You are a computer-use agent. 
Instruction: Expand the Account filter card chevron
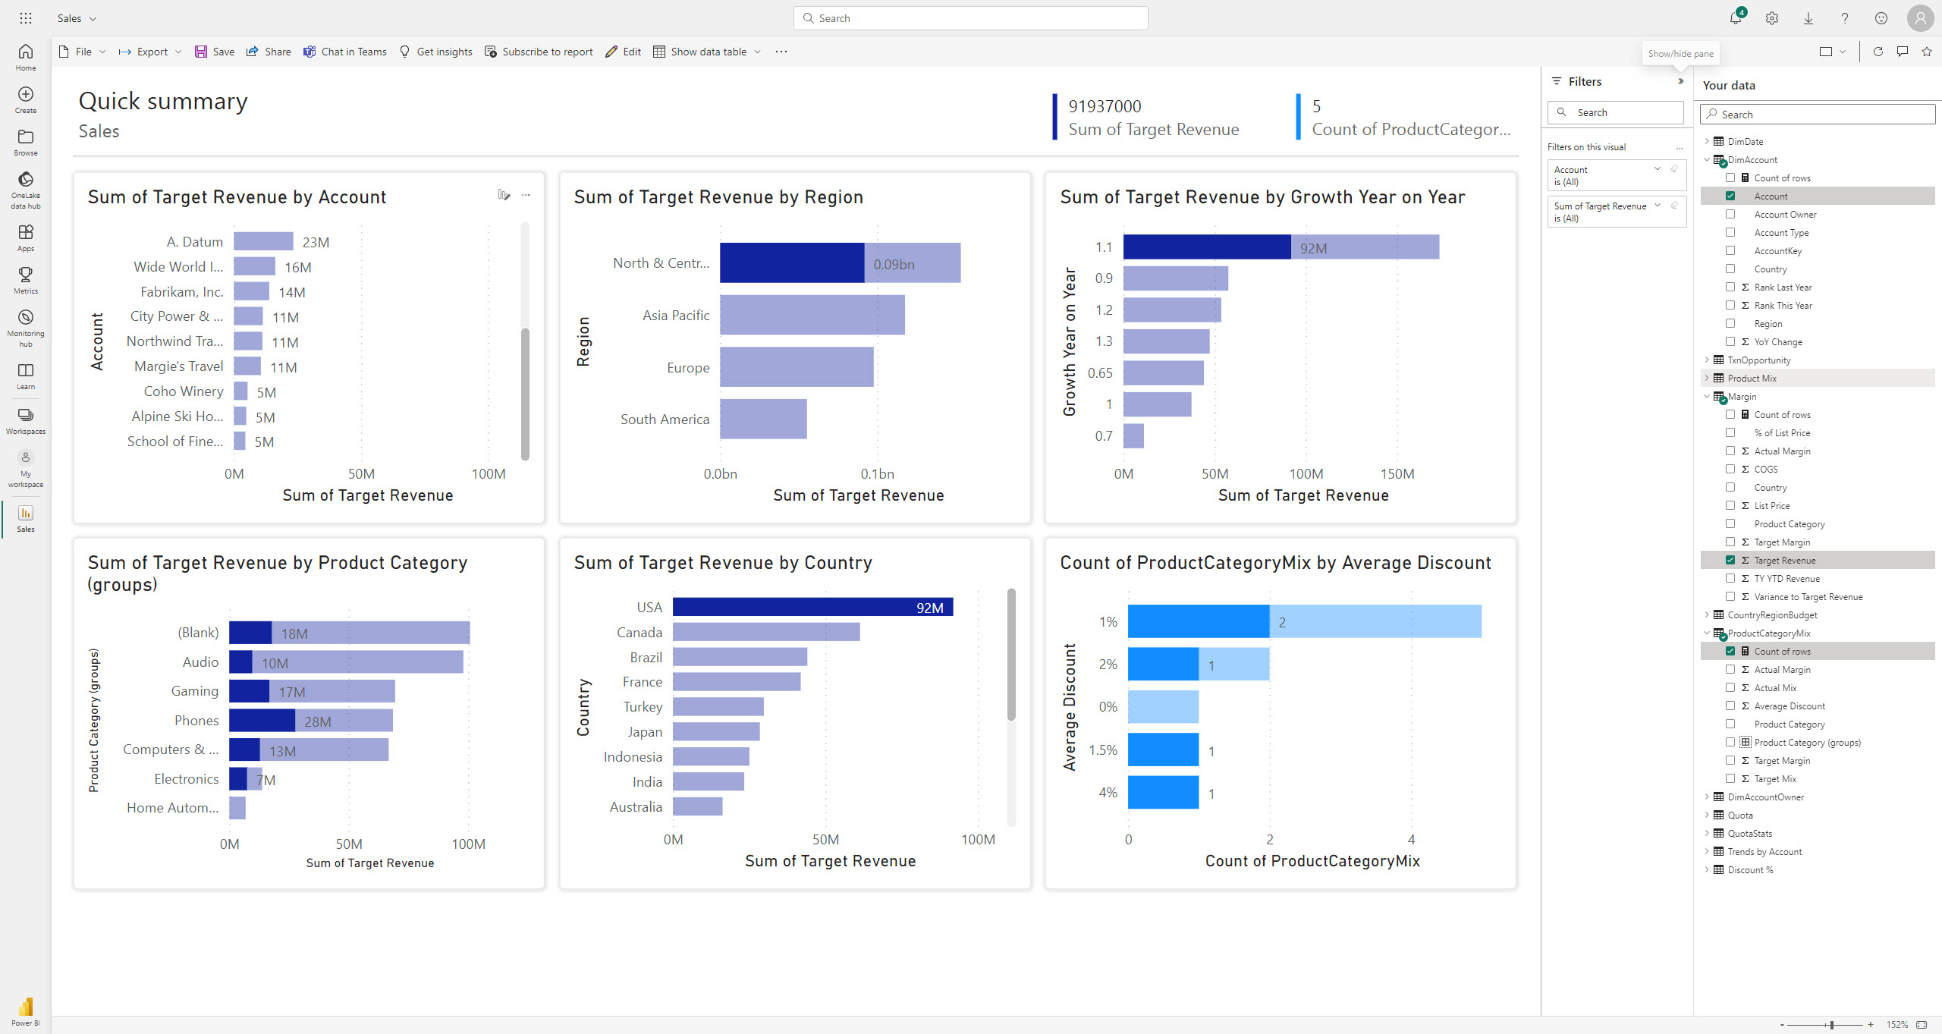coord(1658,169)
